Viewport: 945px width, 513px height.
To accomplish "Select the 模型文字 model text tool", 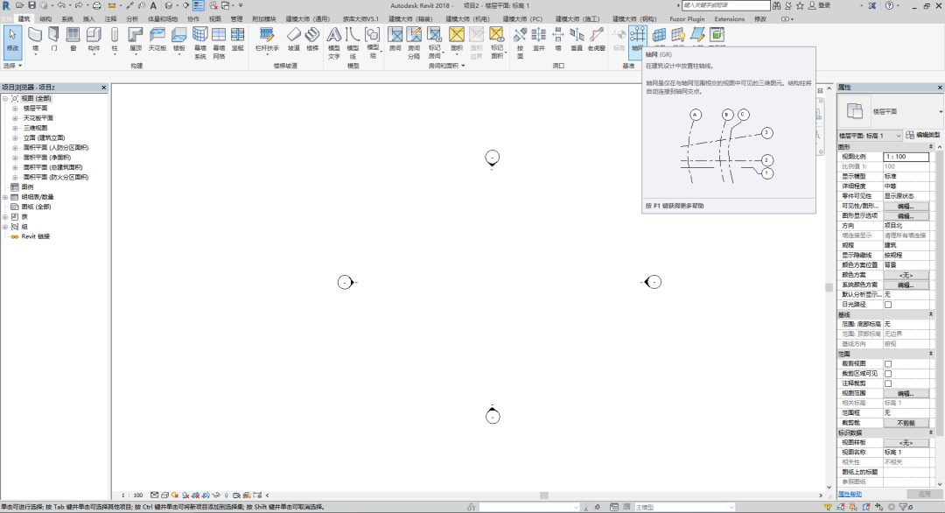I will click(334, 43).
